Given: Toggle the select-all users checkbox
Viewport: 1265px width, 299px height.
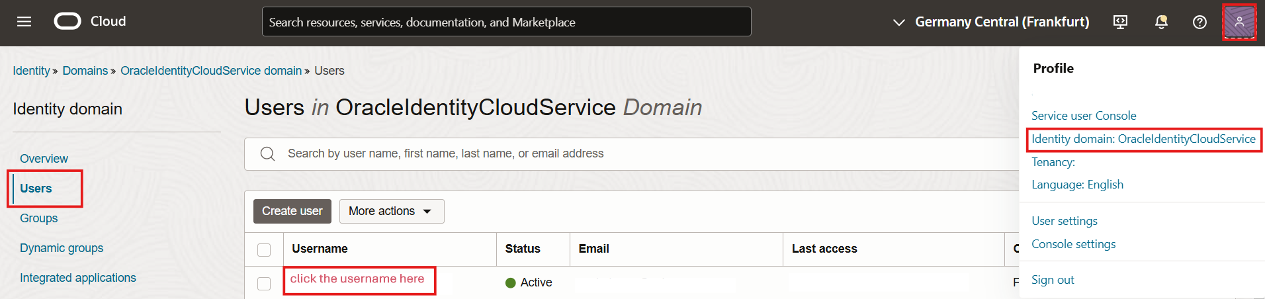Looking at the screenshot, I should point(264,249).
